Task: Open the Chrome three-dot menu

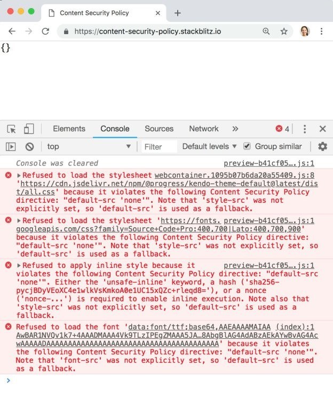Action: [321, 31]
